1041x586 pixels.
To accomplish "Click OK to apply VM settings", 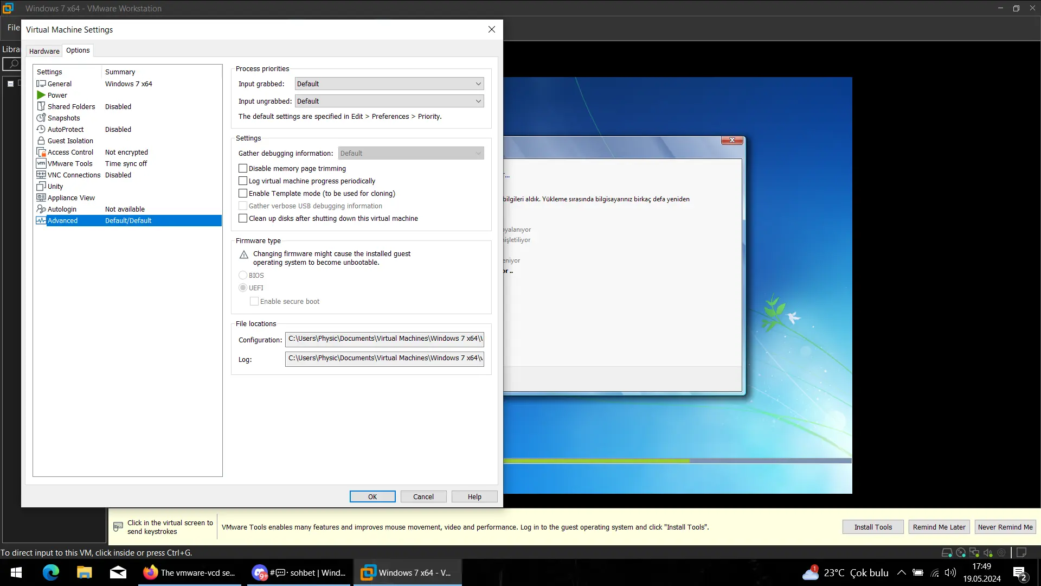I will 372,496.
